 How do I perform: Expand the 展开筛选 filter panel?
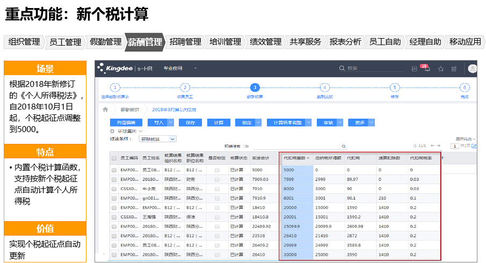click(x=465, y=139)
